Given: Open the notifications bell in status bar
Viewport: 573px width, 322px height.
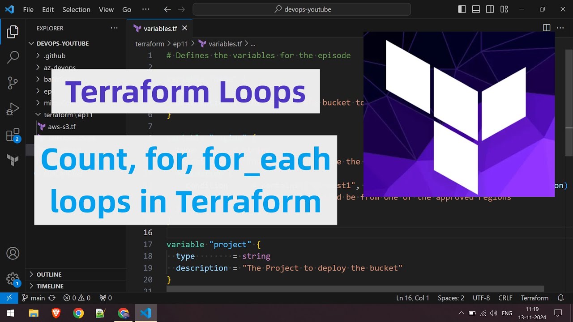Looking at the screenshot, I should point(561,298).
